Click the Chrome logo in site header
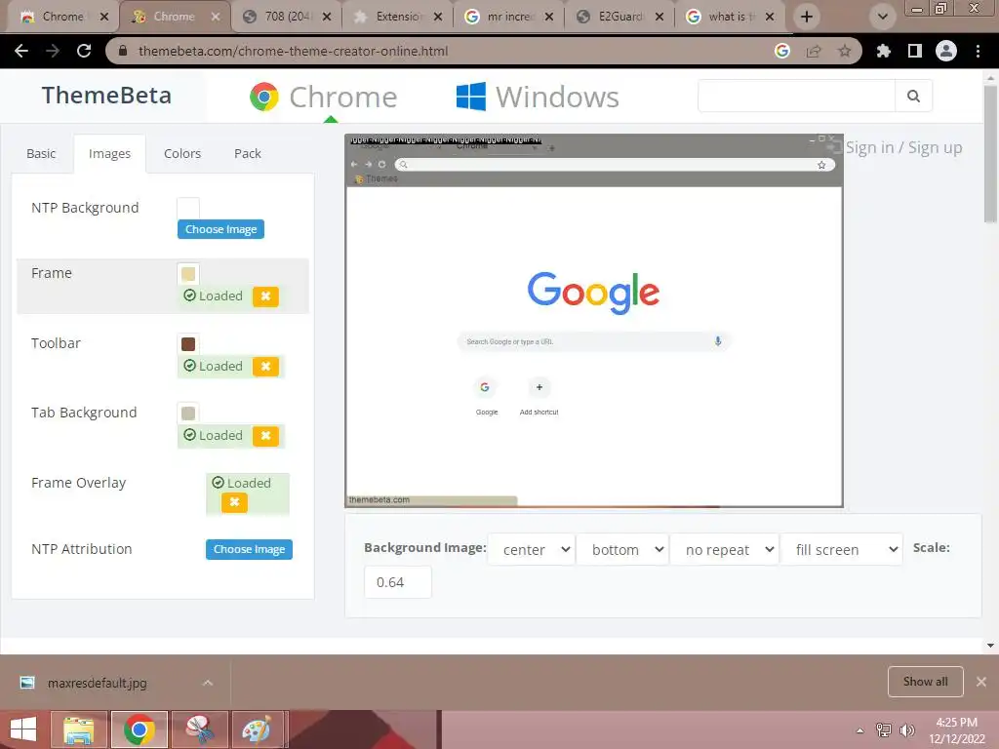This screenshot has height=749, width=999. (263, 97)
